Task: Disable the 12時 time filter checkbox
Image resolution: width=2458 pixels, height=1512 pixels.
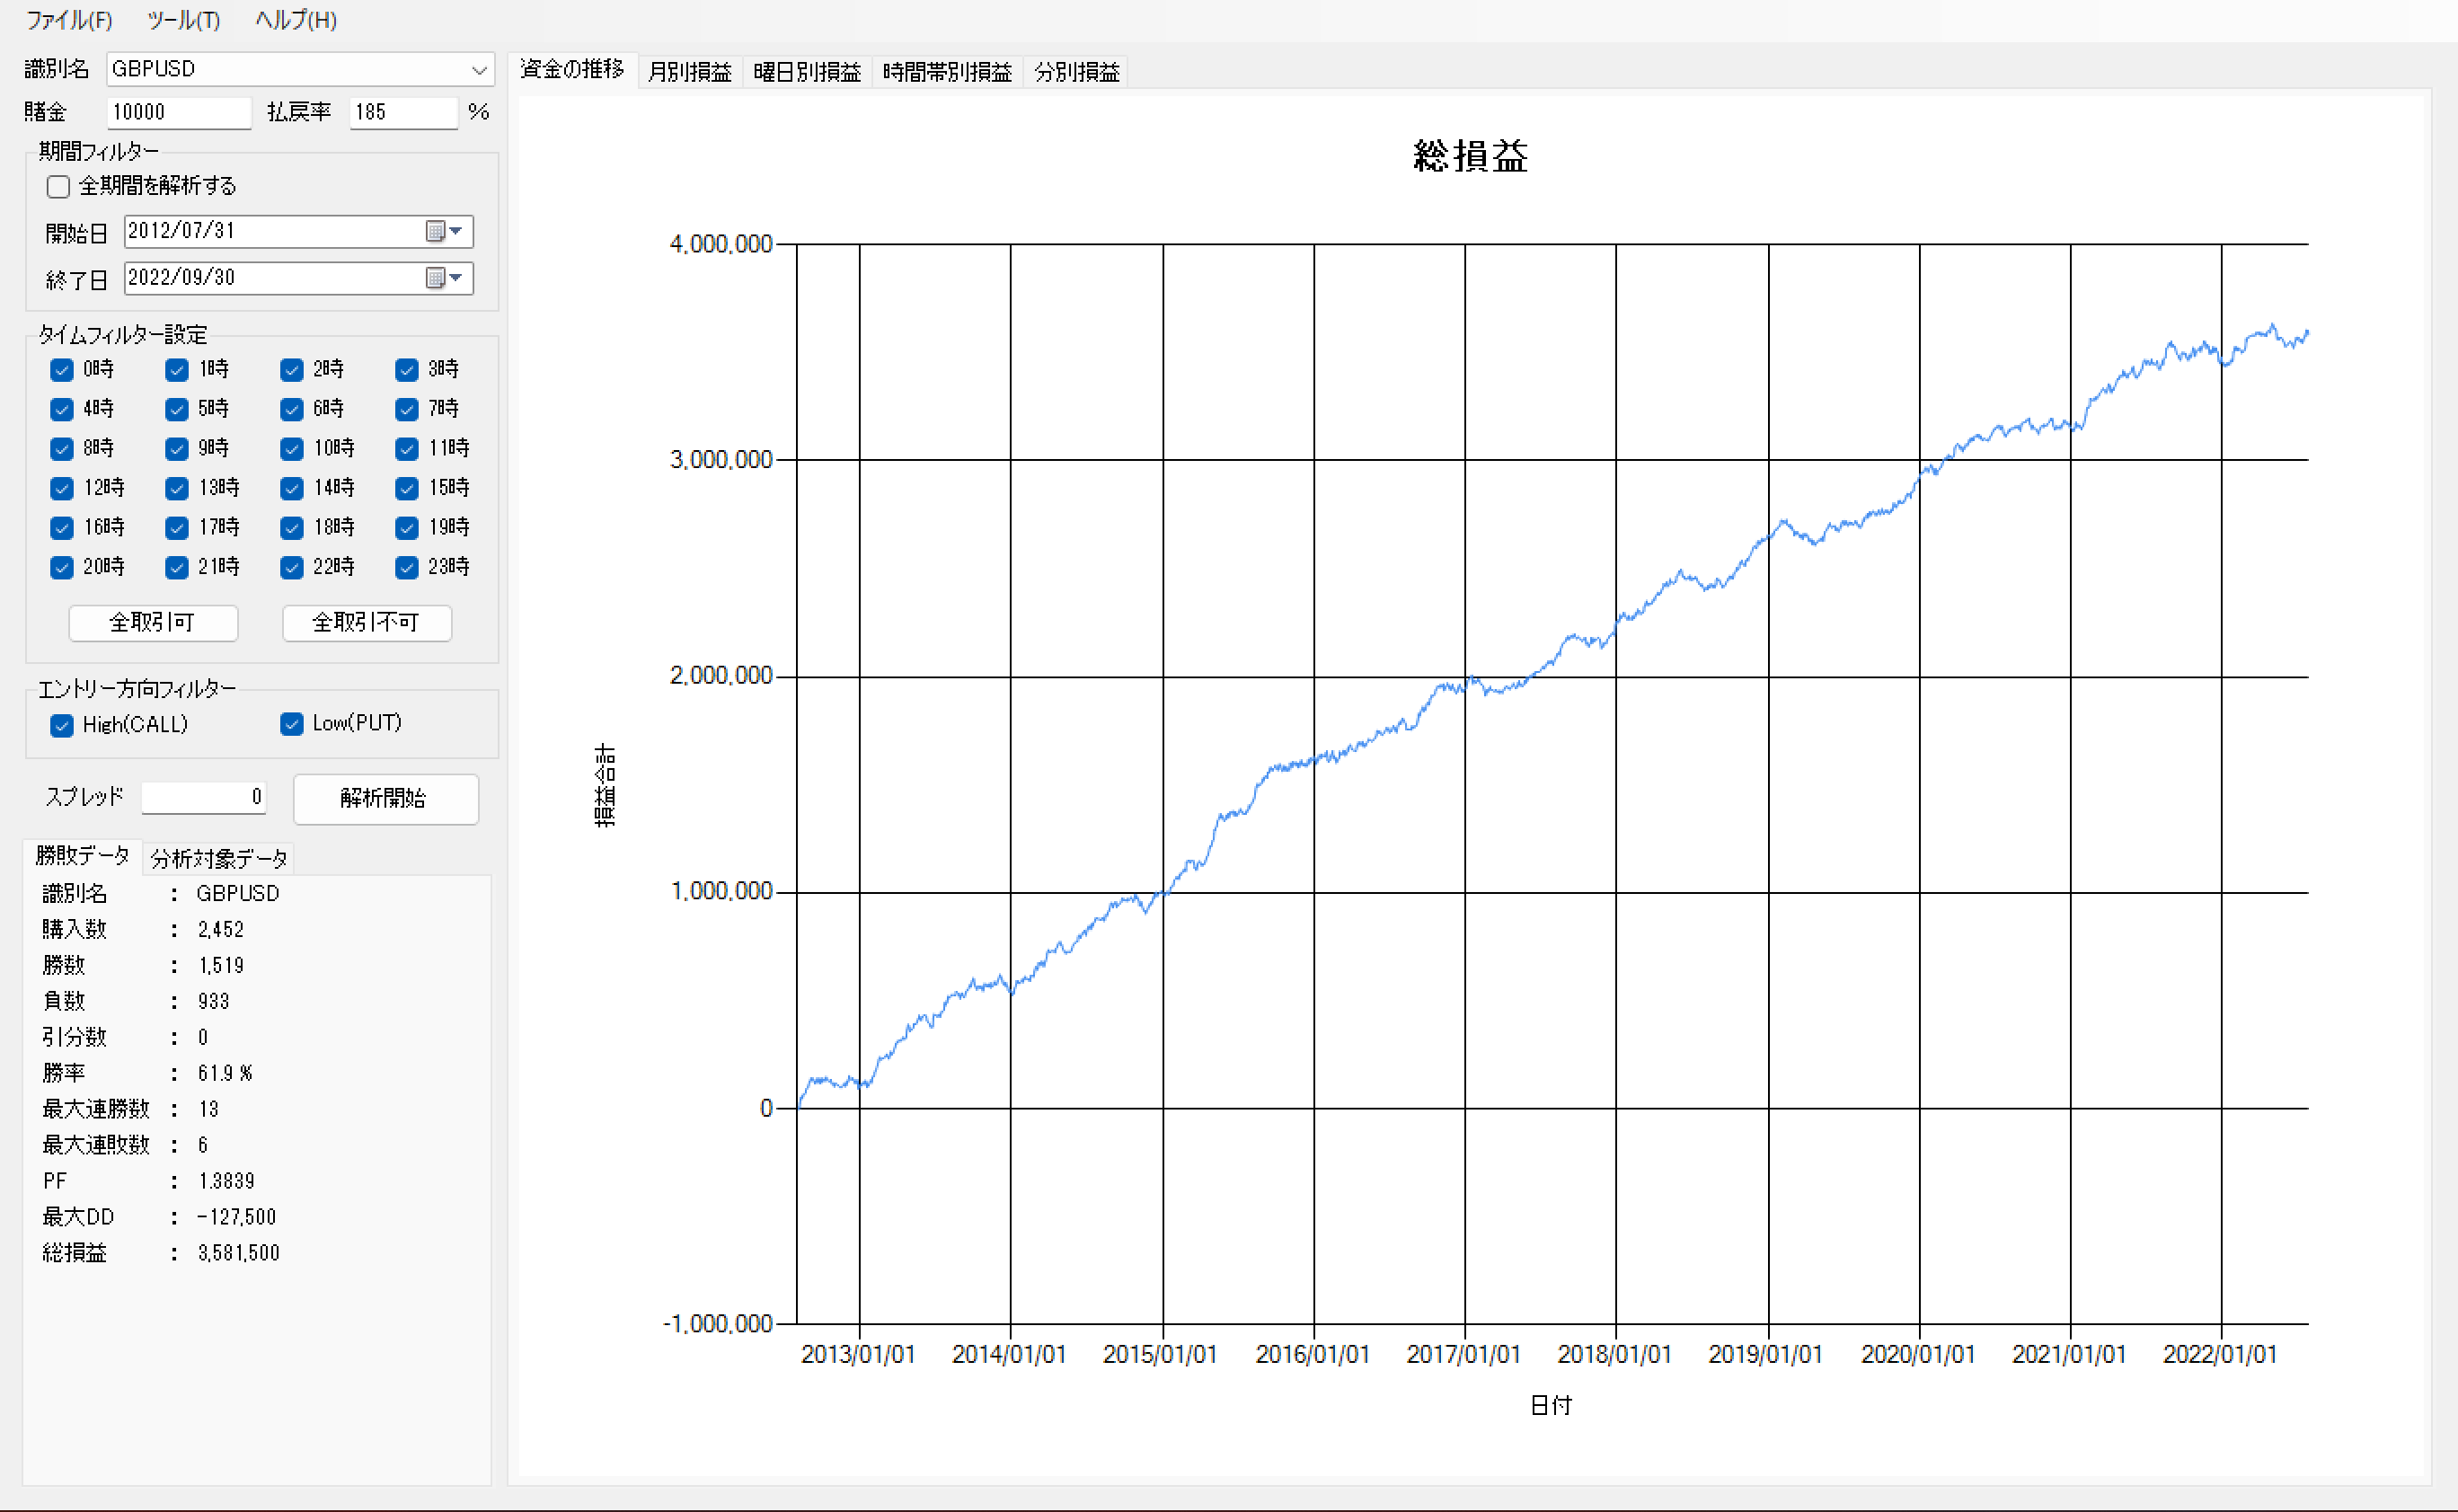Action: (62, 488)
